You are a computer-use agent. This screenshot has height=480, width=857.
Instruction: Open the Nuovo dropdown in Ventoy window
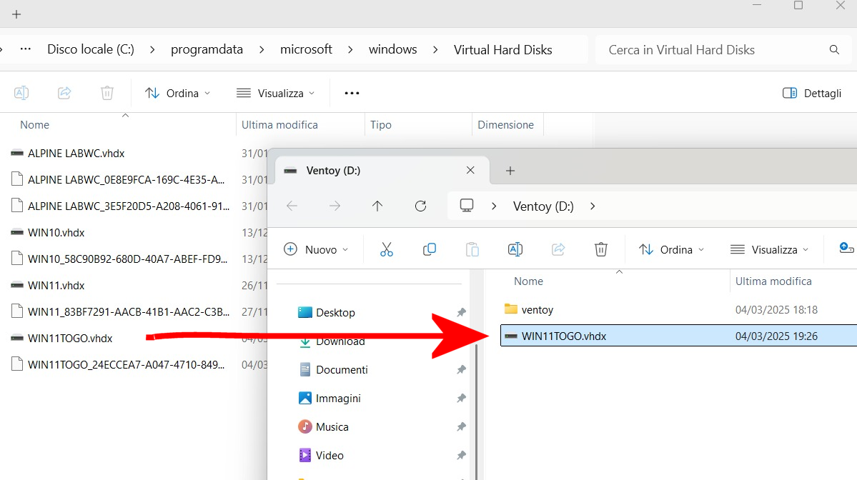(316, 249)
